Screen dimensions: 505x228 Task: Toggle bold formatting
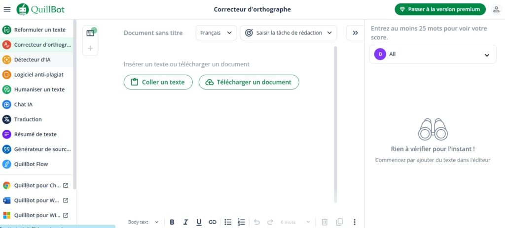(172, 222)
